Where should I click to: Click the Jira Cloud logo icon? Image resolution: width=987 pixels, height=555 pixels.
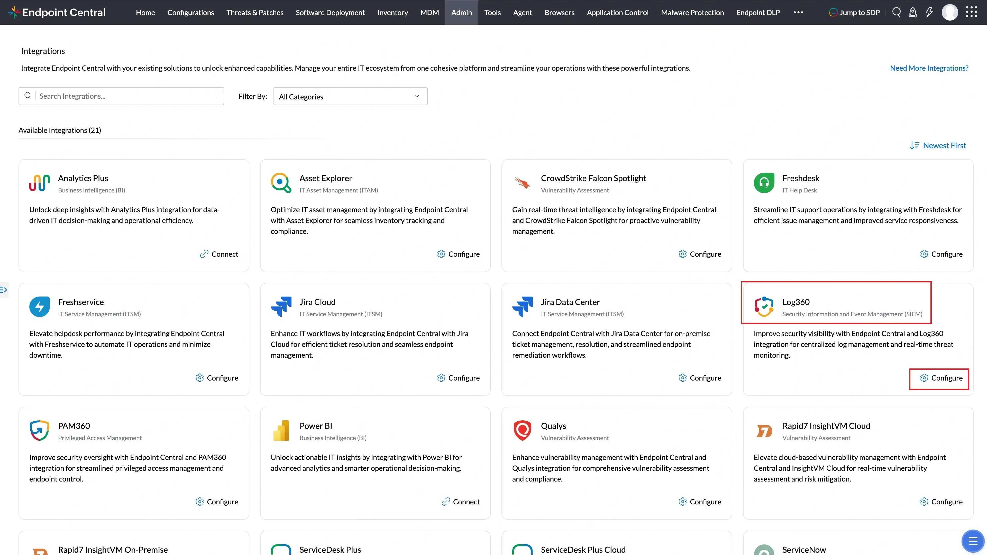(x=281, y=307)
